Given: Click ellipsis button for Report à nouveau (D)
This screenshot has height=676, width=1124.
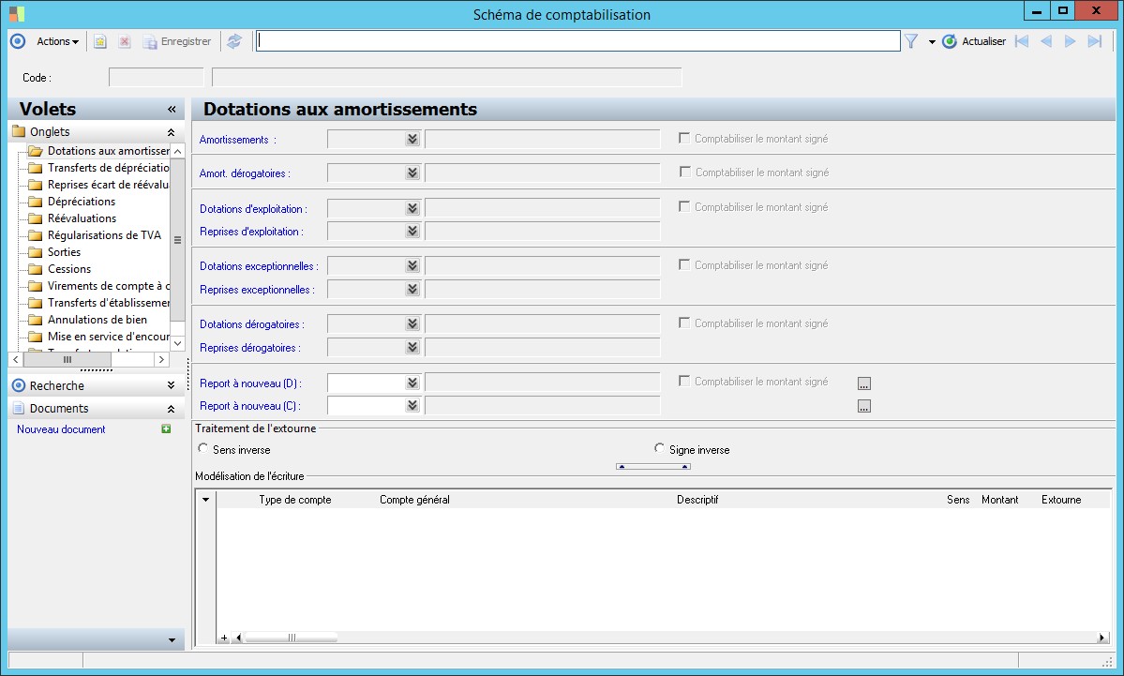Looking at the screenshot, I should [864, 383].
